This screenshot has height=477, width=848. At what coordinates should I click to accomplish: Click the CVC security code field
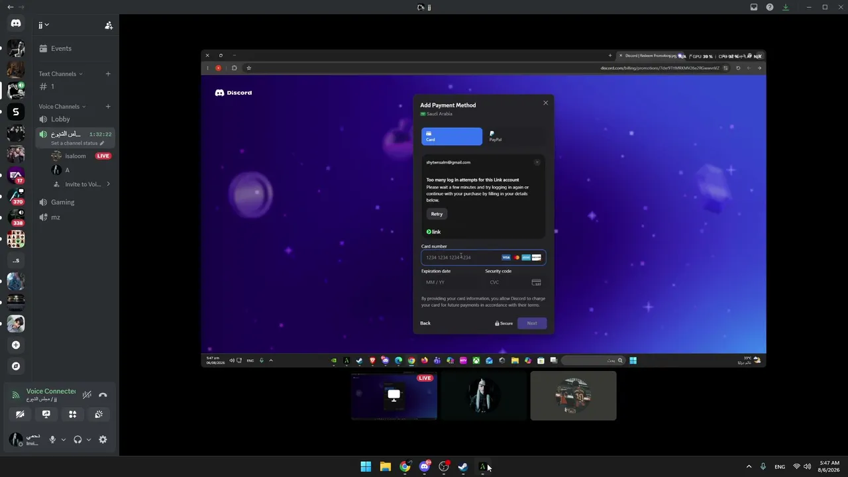[515, 282]
